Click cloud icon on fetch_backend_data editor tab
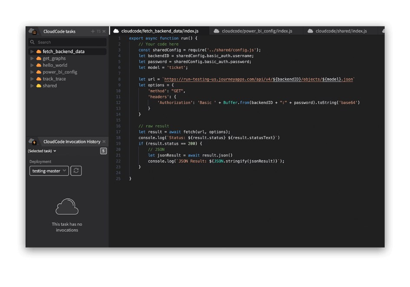This screenshot has width=410, height=287. pyautogui.click(x=116, y=31)
